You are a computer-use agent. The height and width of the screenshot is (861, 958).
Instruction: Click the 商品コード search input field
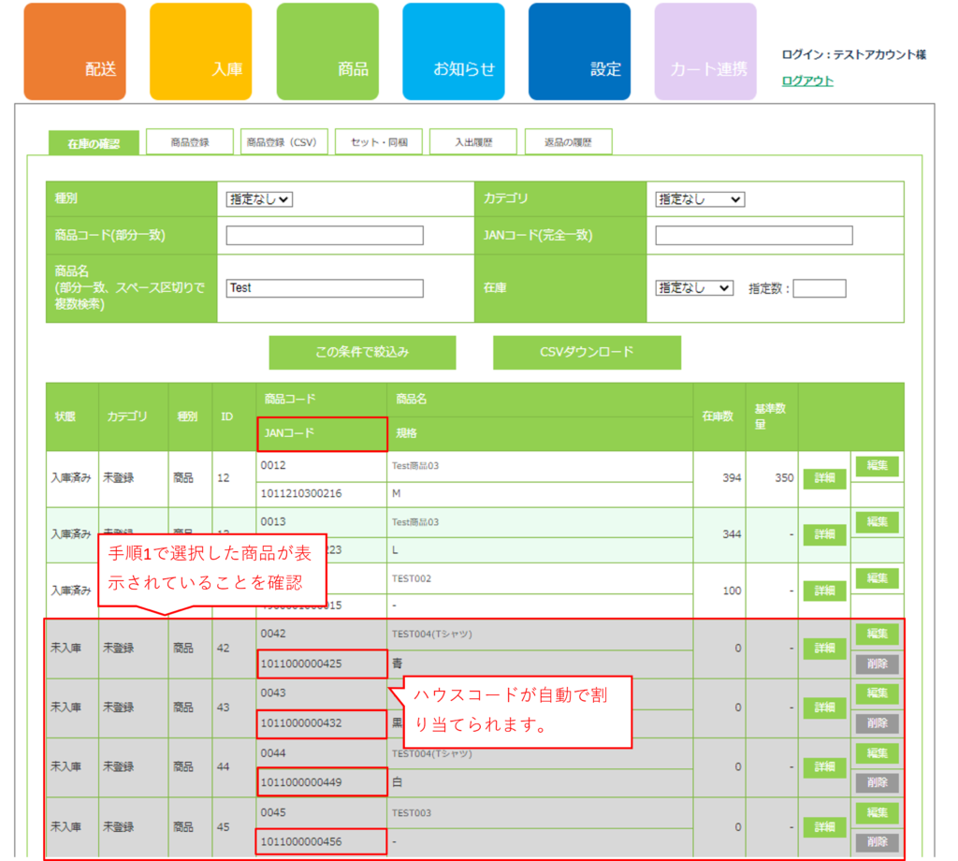(325, 236)
